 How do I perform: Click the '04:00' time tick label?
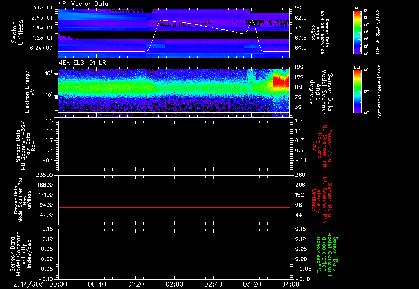291,284
